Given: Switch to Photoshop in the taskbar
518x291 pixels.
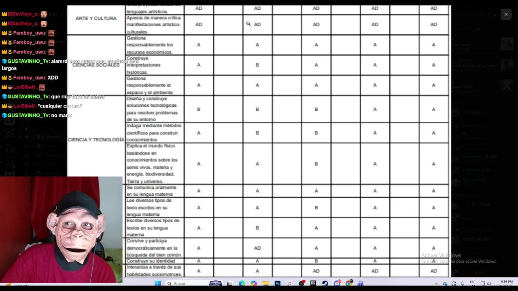Looking at the screenshot, I should click(x=278, y=284).
